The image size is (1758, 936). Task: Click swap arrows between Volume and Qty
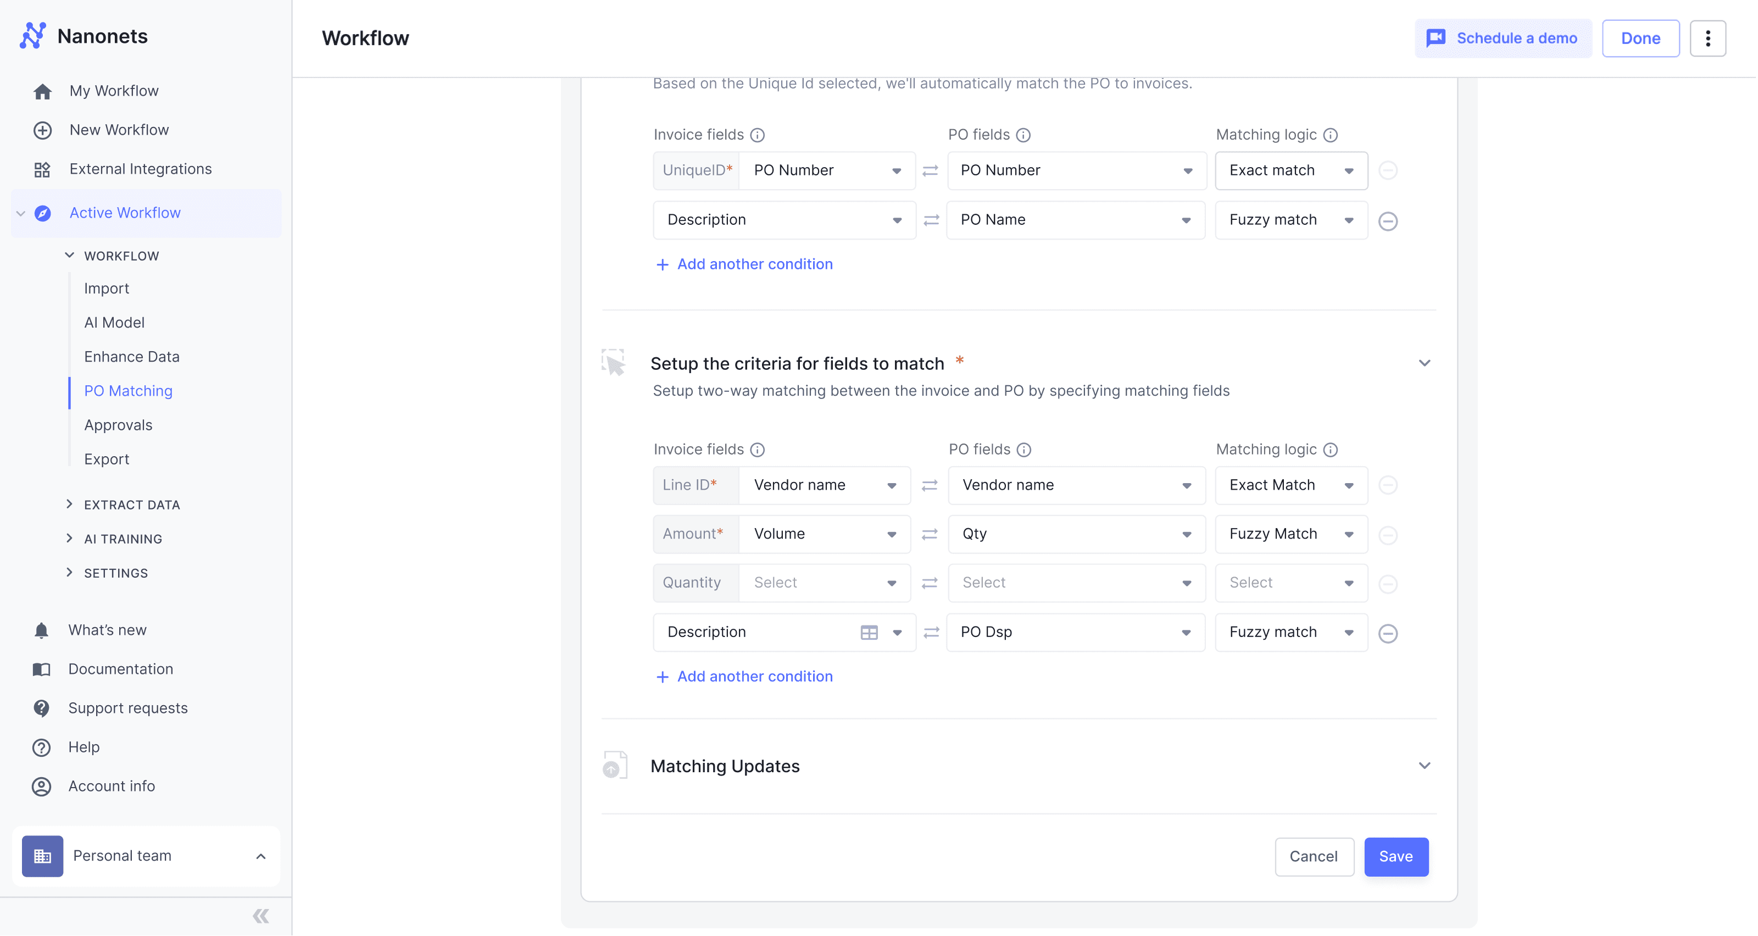coord(930,534)
